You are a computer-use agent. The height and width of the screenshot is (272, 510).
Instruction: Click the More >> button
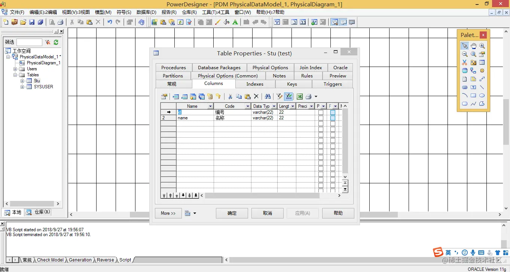tap(168, 213)
